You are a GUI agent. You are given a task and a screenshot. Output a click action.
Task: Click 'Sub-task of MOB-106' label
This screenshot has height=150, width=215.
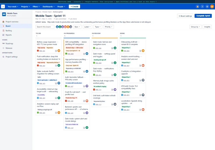(x=72, y=124)
